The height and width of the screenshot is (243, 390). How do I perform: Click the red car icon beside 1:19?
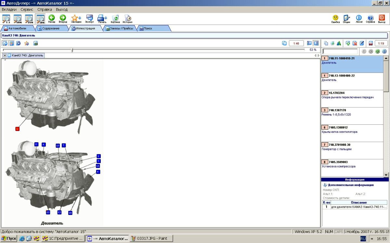(x=370, y=43)
